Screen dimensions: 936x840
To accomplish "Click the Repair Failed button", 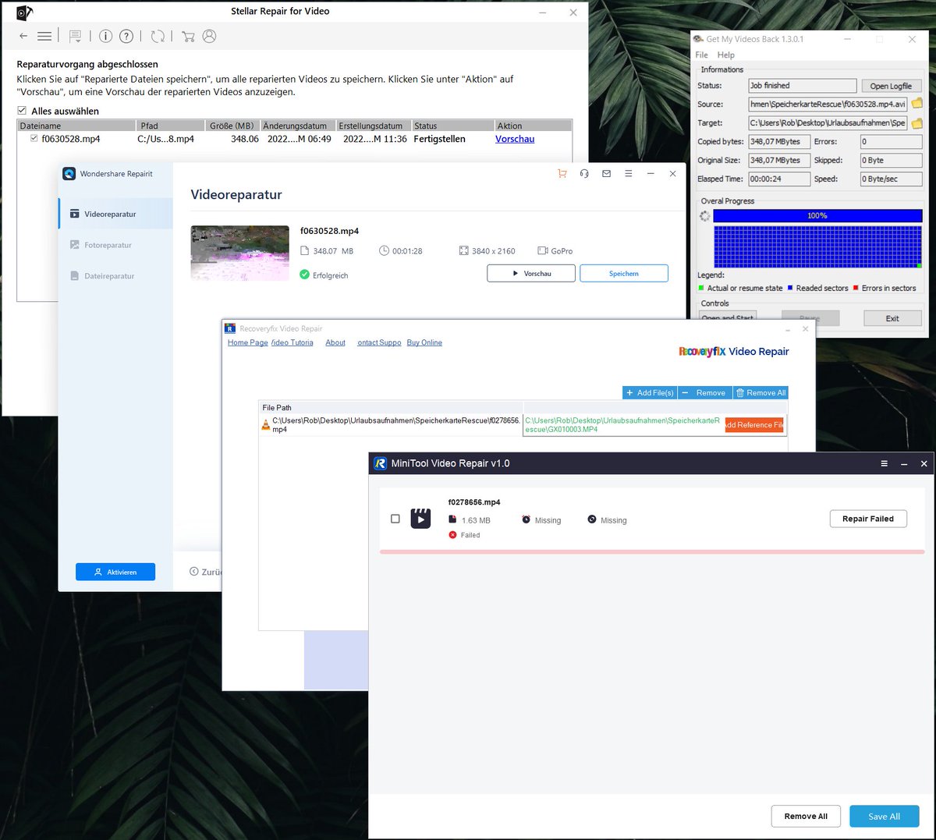I will 868,519.
